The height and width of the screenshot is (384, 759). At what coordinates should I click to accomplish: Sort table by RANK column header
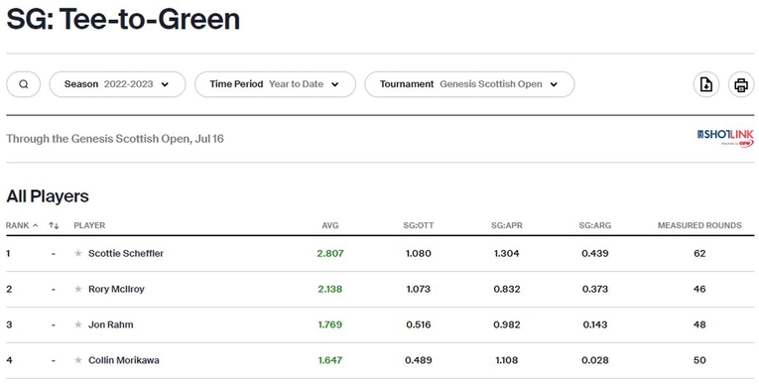click(x=22, y=225)
